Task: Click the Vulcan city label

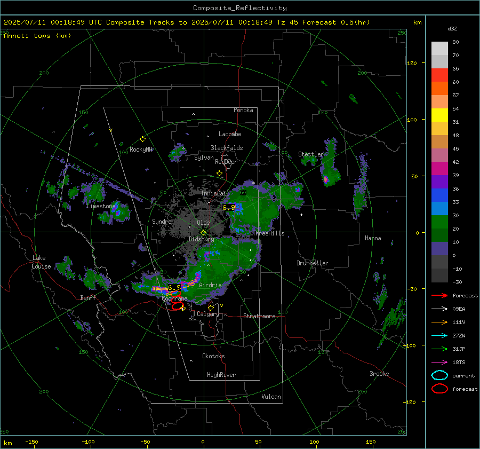Action: [271, 397]
